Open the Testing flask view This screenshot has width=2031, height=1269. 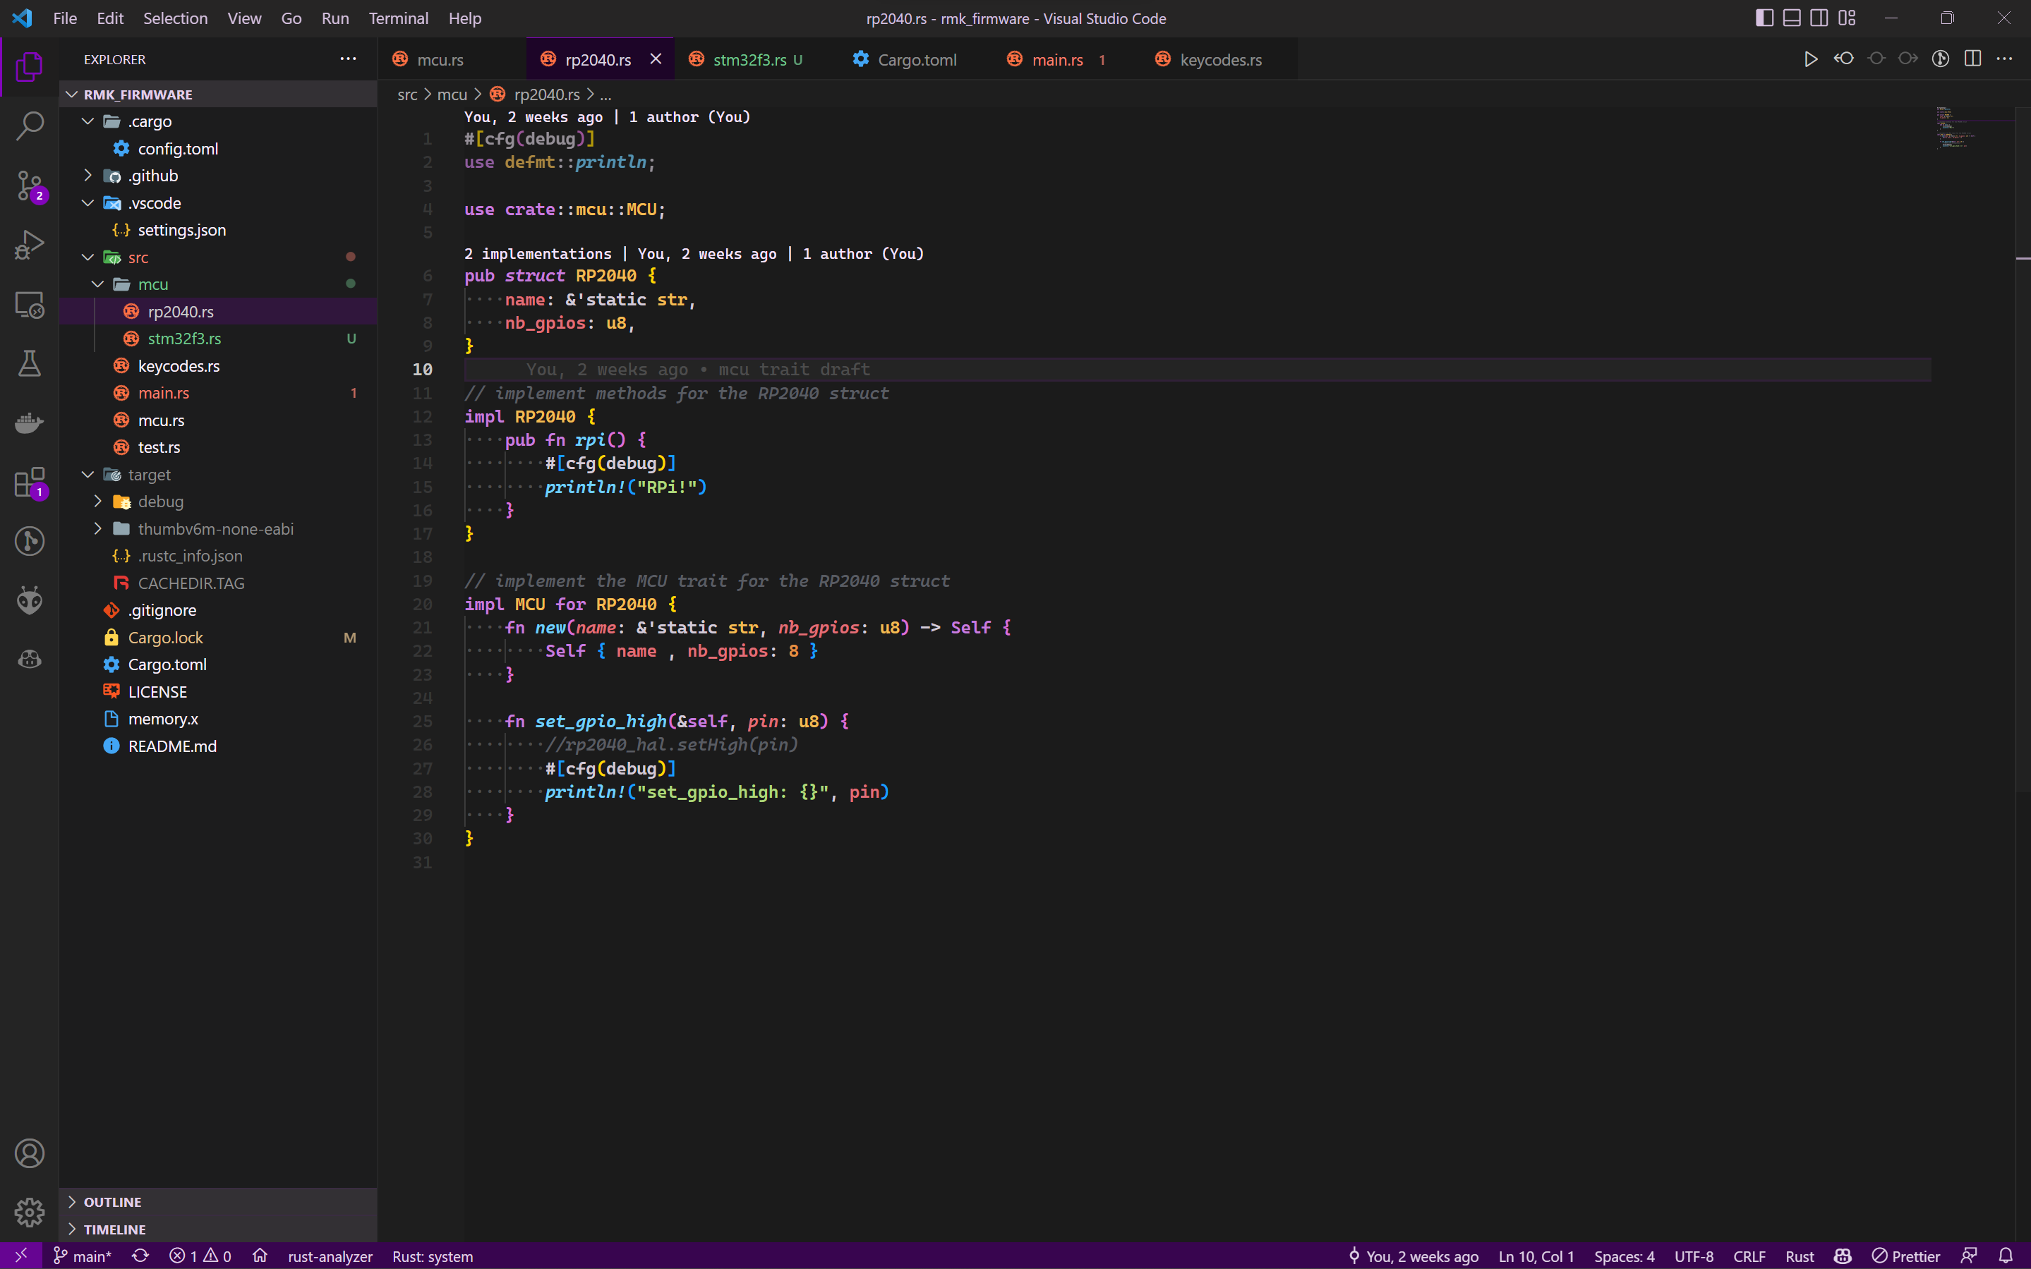pos(30,363)
